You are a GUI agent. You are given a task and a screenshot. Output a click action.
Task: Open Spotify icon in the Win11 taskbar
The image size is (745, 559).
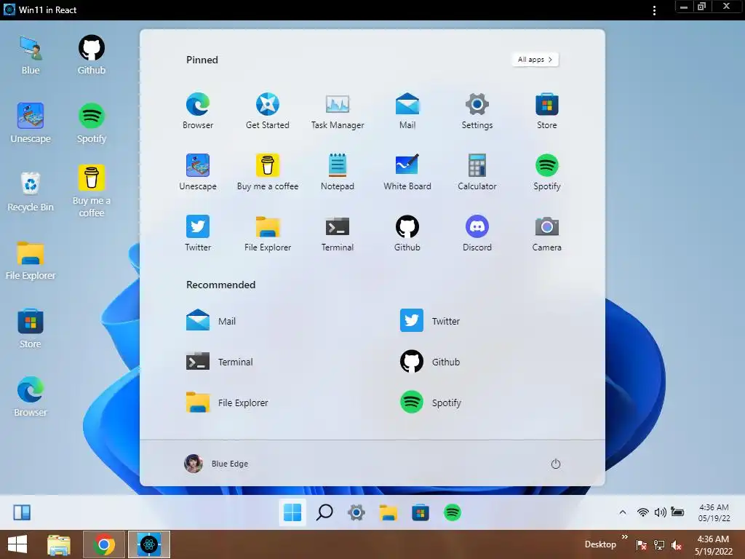click(x=453, y=512)
